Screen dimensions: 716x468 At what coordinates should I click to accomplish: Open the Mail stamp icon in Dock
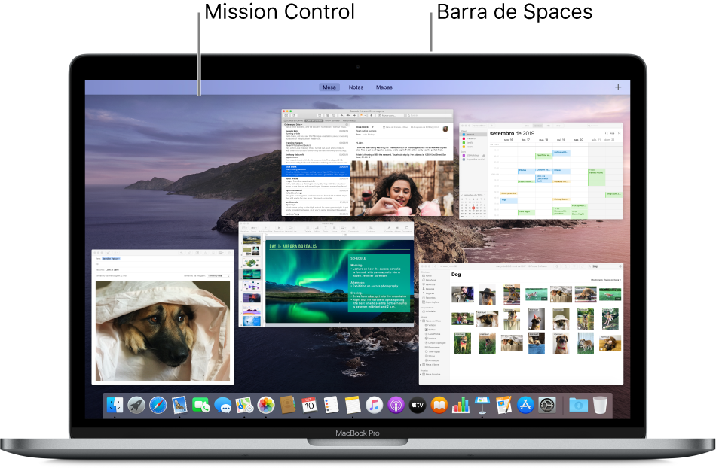(x=180, y=405)
